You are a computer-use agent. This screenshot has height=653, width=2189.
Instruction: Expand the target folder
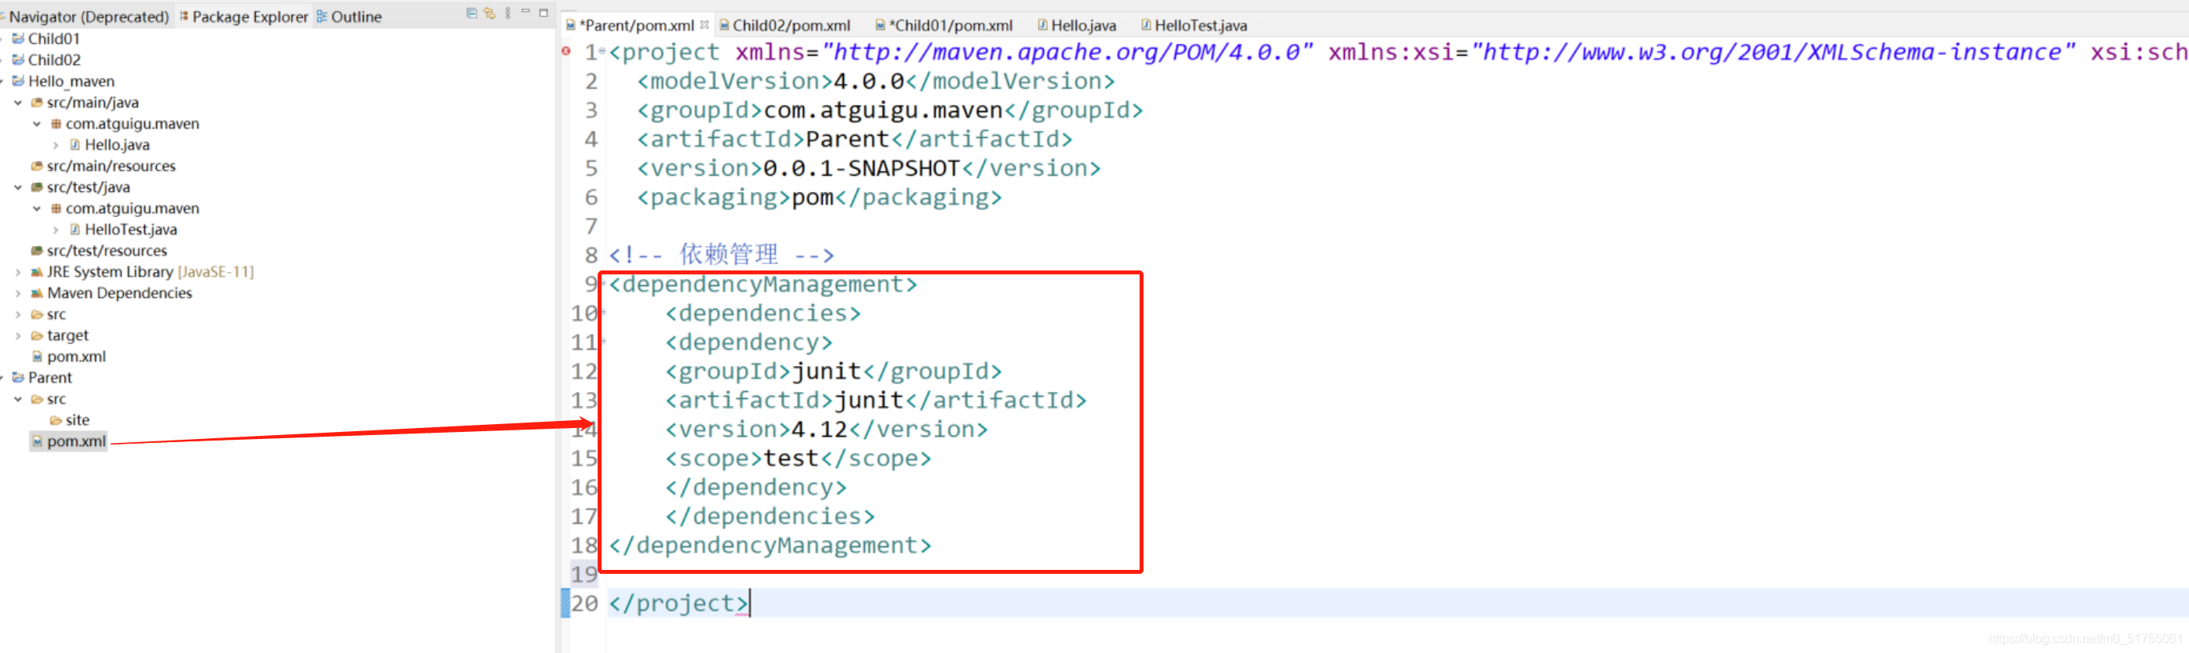click(x=18, y=336)
